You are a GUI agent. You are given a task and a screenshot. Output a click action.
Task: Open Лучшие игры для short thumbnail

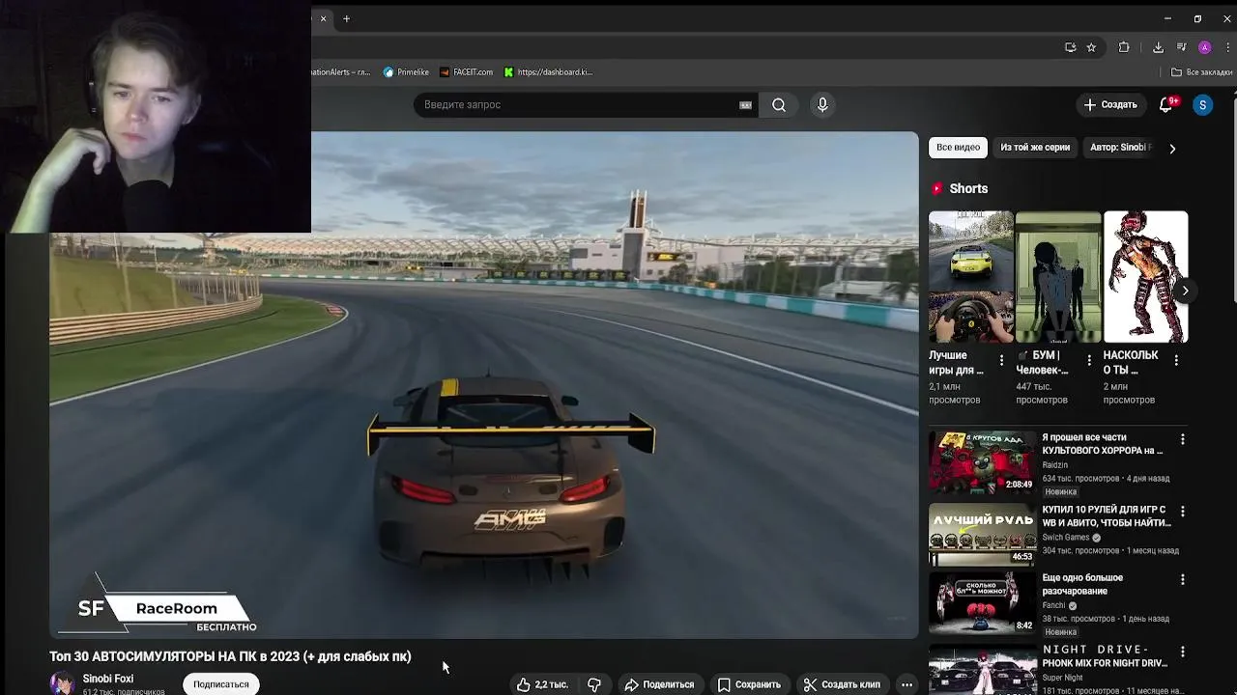[971, 277]
